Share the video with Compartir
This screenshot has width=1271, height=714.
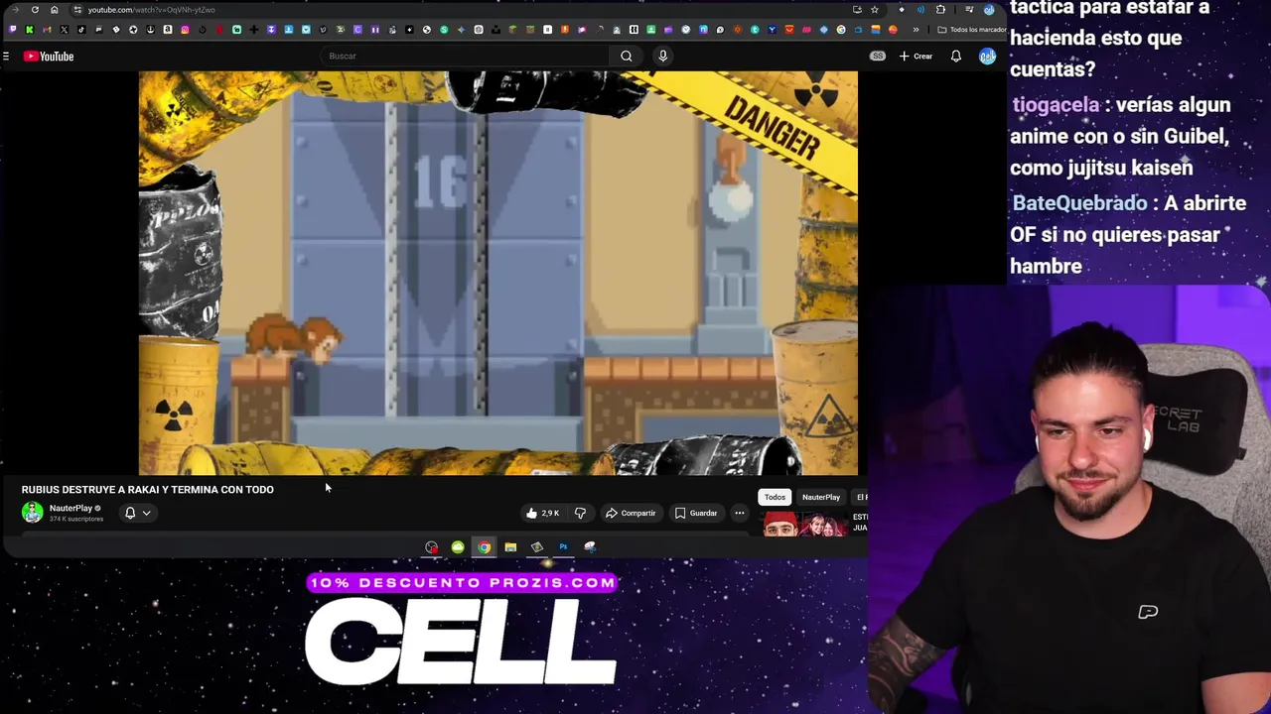click(x=631, y=513)
